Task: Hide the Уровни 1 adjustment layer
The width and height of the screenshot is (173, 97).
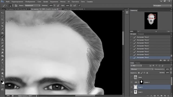Action: 131,82
